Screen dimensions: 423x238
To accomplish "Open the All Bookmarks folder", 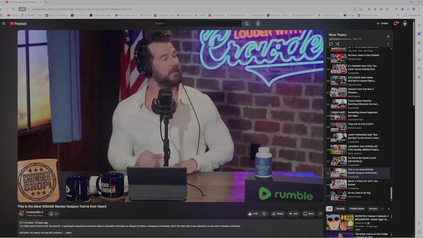I will tap(412, 15).
